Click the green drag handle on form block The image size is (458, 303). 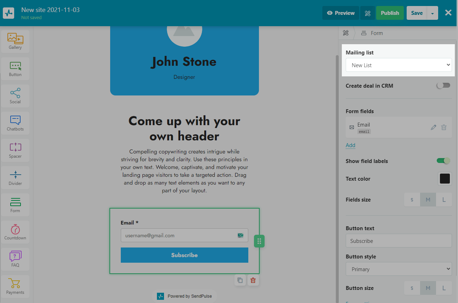pos(259,241)
